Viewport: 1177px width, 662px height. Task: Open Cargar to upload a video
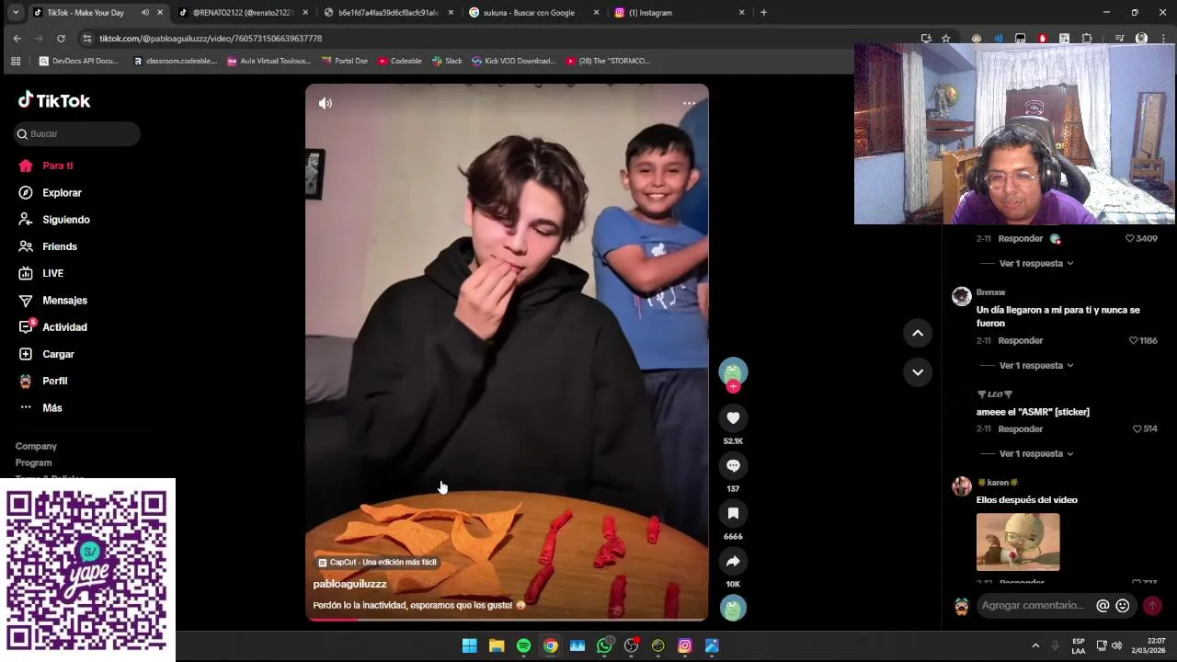point(58,354)
